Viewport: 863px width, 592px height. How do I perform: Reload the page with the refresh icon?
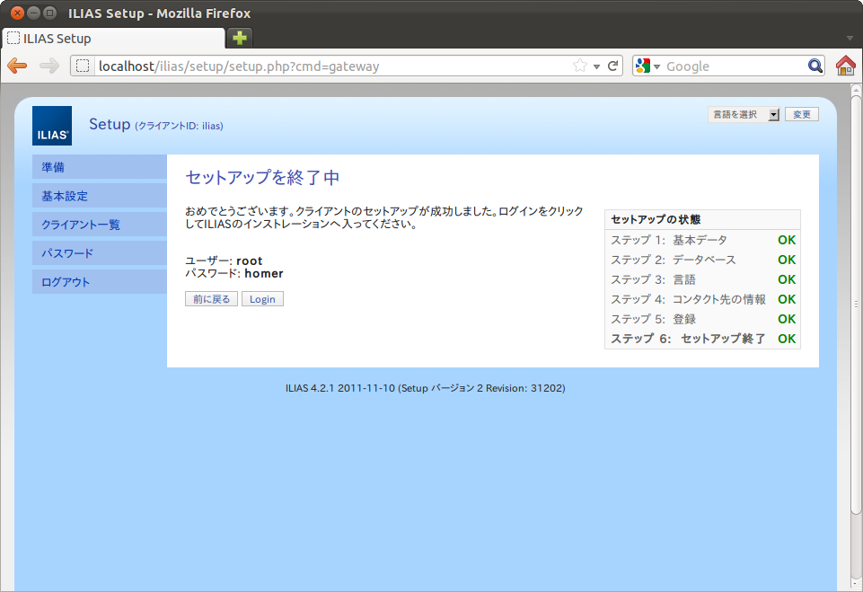613,66
